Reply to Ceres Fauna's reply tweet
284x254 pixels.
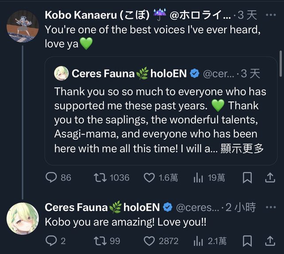click(x=52, y=241)
